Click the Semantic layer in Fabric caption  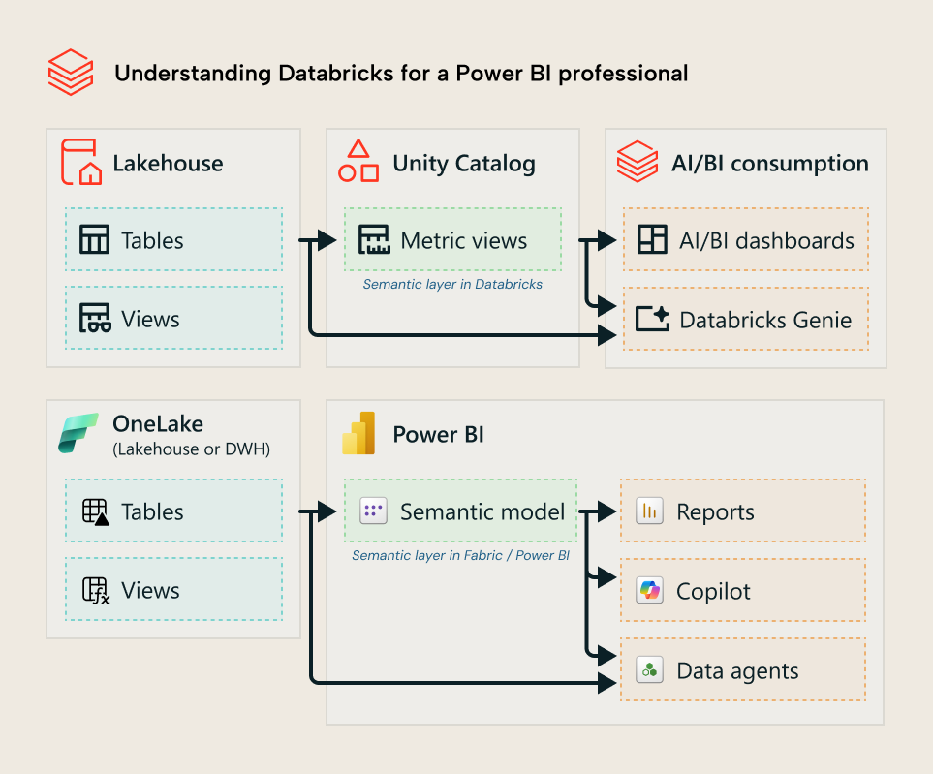460,555
